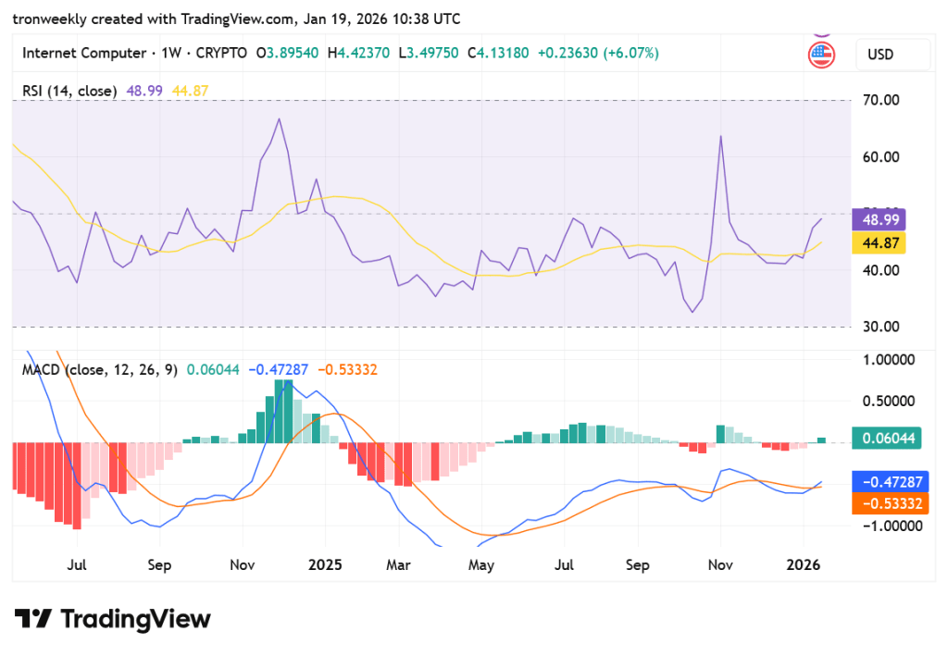Image resolution: width=948 pixels, height=656 pixels.
Task: Click the MACD (close, 12, 26, 9) label
Action: 100,370
